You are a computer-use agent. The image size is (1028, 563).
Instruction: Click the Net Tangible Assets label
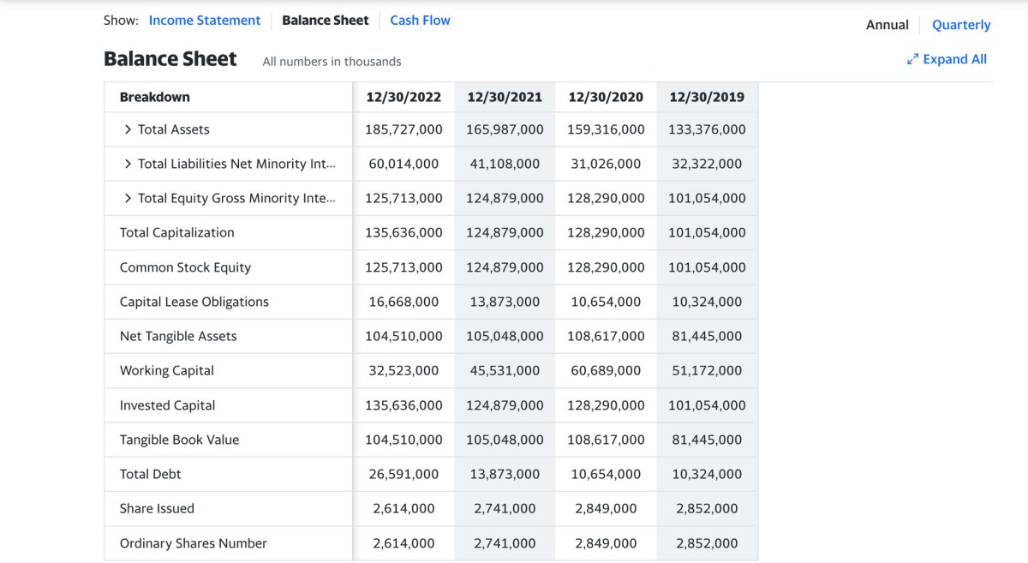coord(178,336)
